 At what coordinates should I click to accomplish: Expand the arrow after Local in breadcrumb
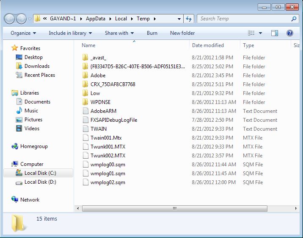(x=132, y=19)
